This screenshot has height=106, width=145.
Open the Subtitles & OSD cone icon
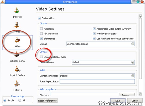pyautogui.click(x=17, y=54)
